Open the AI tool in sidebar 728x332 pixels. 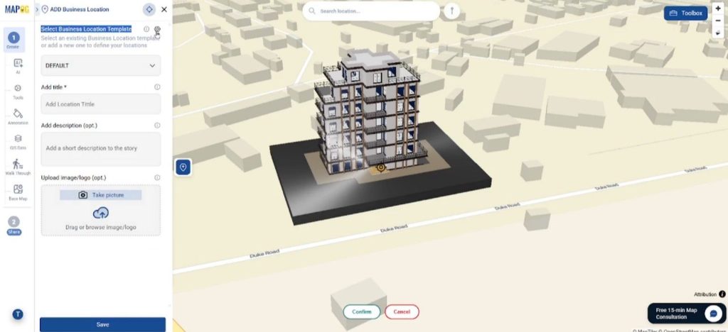pyautogui.click(x=18, y=66)
